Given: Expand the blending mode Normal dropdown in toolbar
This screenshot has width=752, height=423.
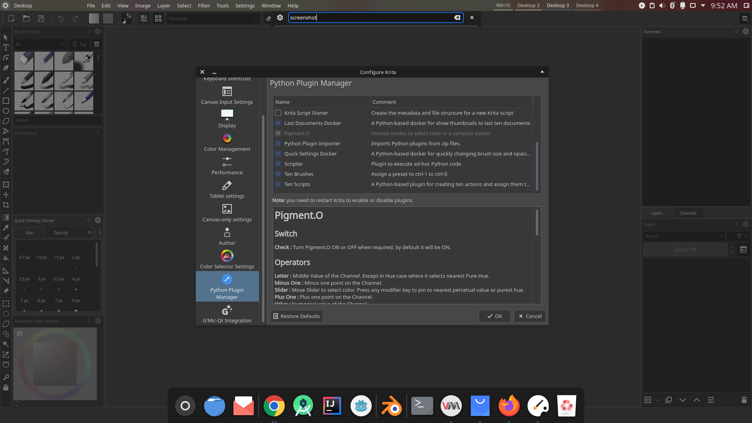Looking at the screenshot, I should [213, 18].
